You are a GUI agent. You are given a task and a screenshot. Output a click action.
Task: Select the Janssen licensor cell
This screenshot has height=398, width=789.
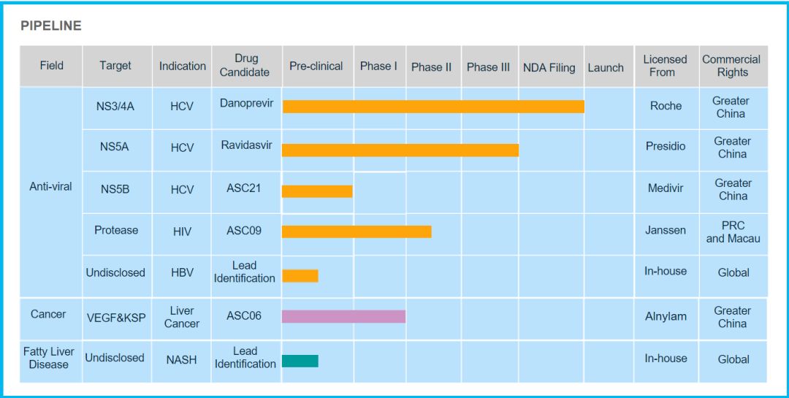pyautogui.click(x=666, y=230)
